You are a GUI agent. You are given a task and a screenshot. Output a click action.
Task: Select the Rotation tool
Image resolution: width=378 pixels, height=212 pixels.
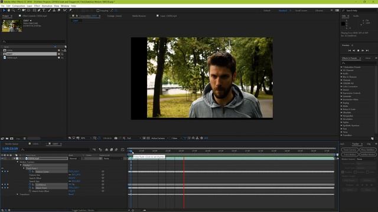(x=19, y=11)
